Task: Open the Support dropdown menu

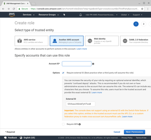Action: 137,15
